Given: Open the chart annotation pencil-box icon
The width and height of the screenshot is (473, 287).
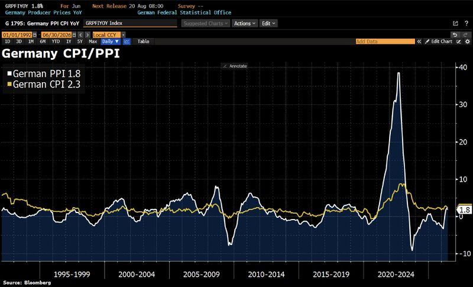Looking at the screenshot, I should 459,41.
